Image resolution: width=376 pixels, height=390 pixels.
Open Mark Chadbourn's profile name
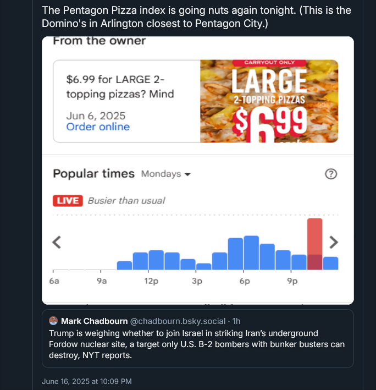click(x=93, y=321)
